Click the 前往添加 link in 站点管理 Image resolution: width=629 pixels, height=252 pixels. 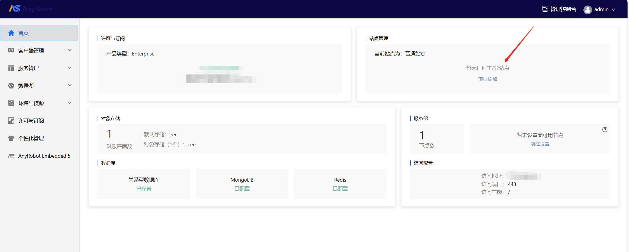(487, 79)
